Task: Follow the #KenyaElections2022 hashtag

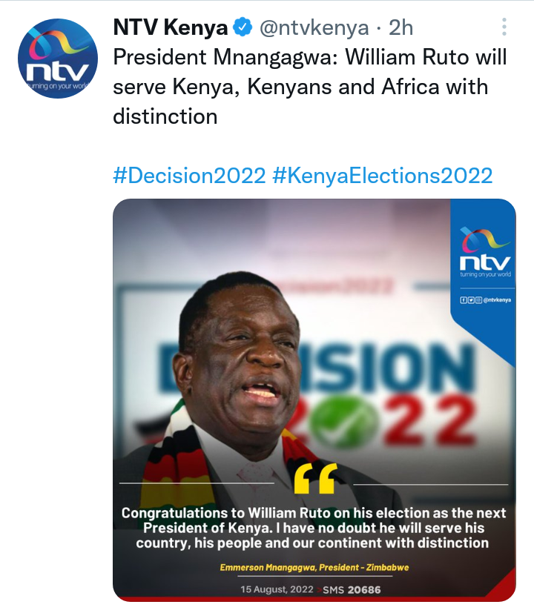Action: (382, 176)
